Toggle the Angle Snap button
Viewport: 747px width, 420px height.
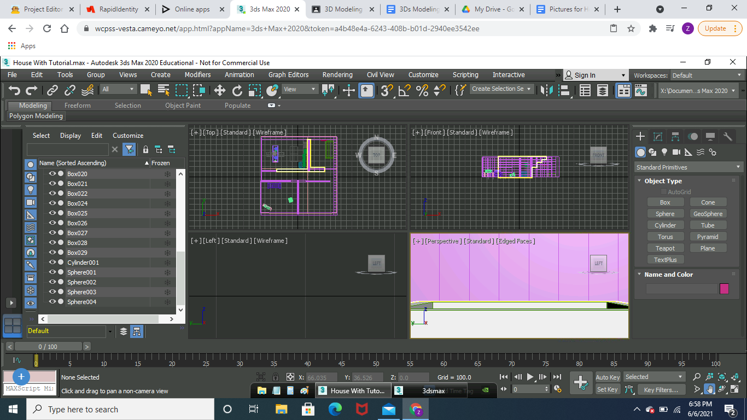(x=405, y=90)
